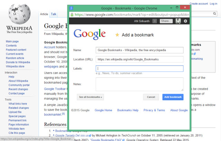Click the blue Google favicon in title bar
Viewport: 221px width, 141px height.
pos(71,8)
